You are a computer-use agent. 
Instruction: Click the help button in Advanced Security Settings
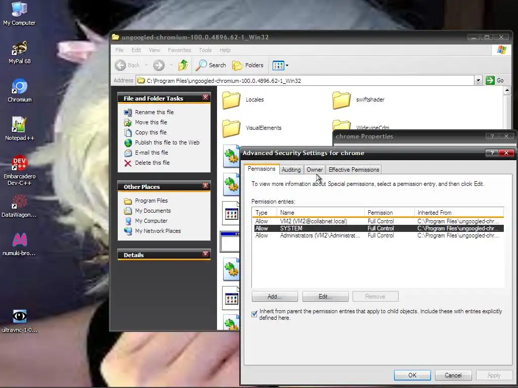pos(492,153)
